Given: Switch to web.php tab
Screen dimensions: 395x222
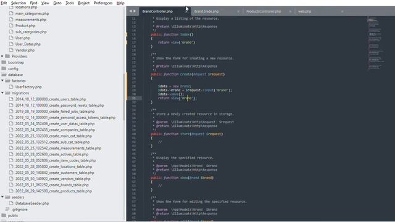Looking at the screenshot, I should pyautogui.click(x=304, y=11).
